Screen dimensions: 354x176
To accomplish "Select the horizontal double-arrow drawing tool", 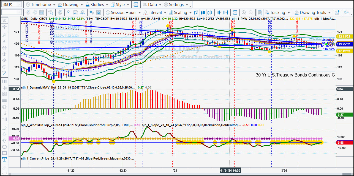I will pos(4,48).
